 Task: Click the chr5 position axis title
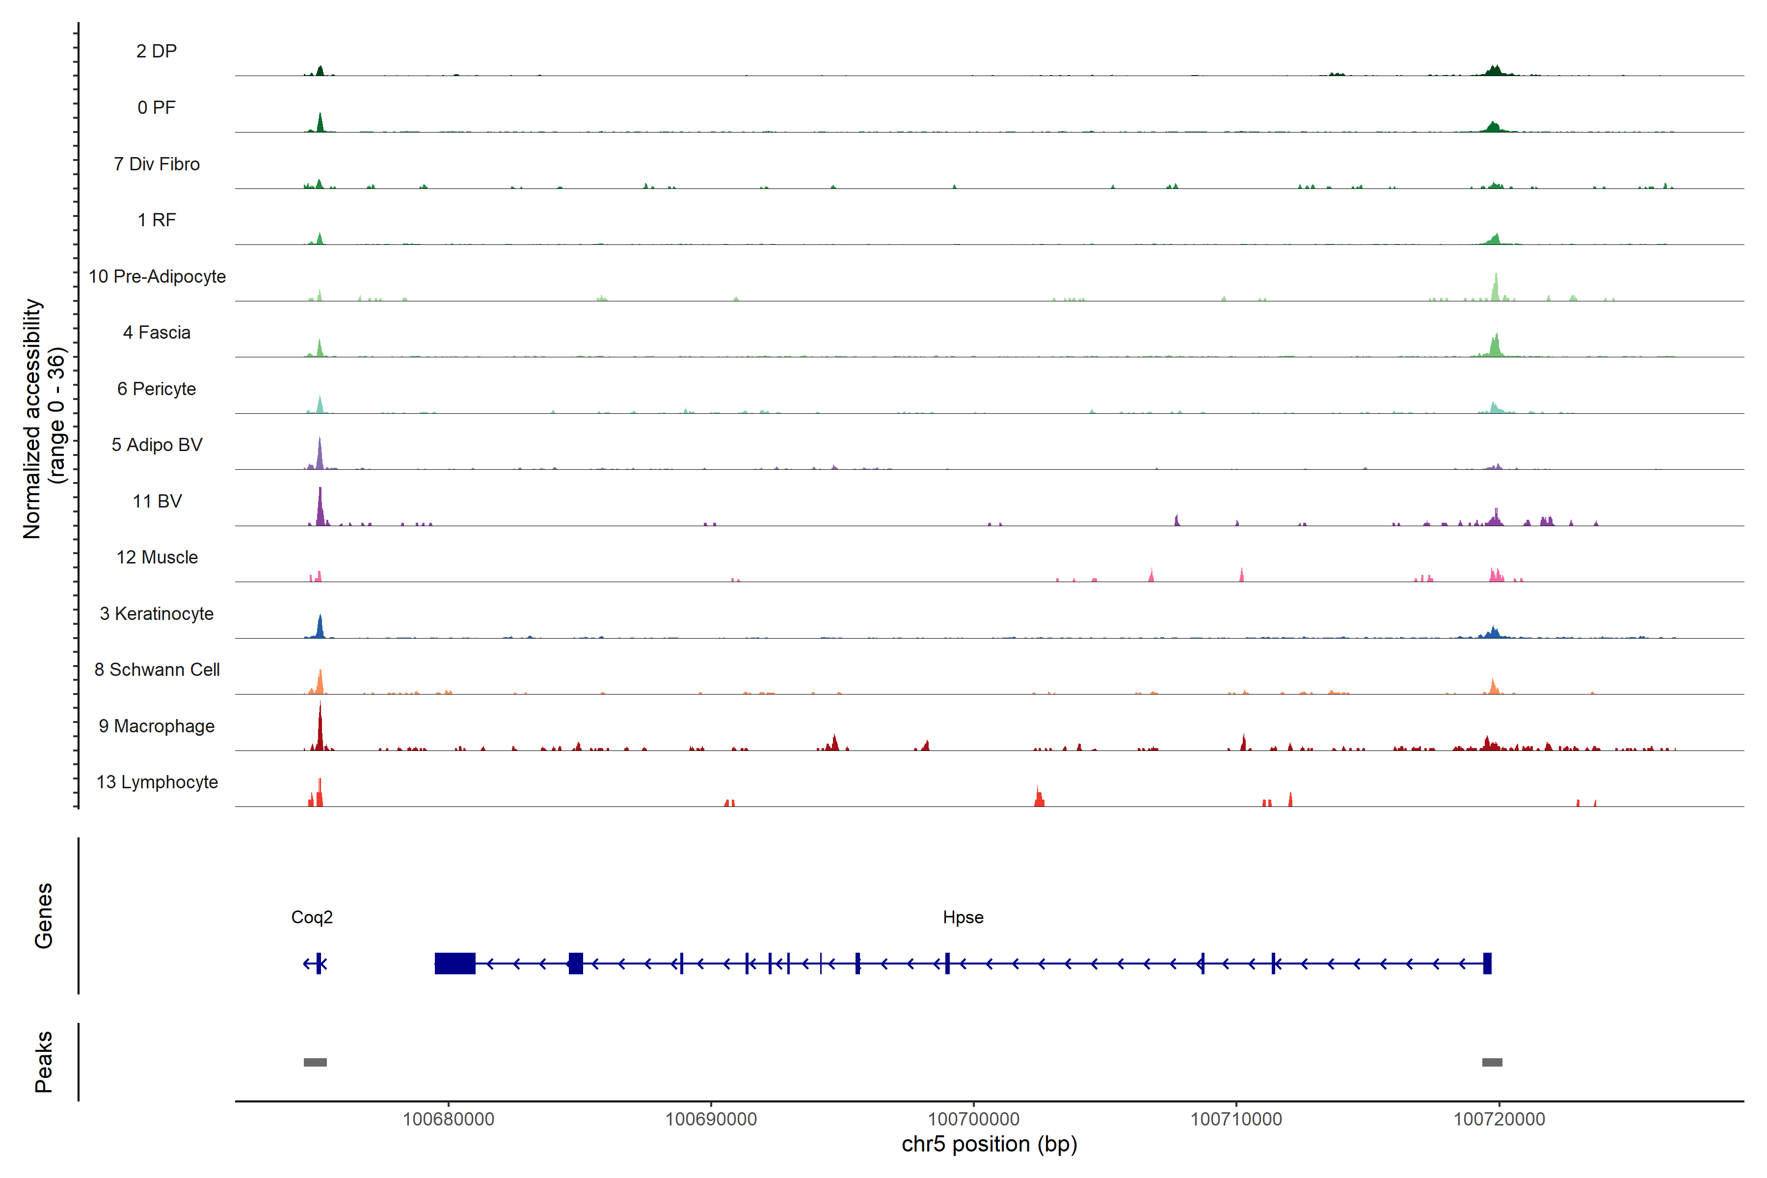pyautogui.click(x=989, y=1144)
